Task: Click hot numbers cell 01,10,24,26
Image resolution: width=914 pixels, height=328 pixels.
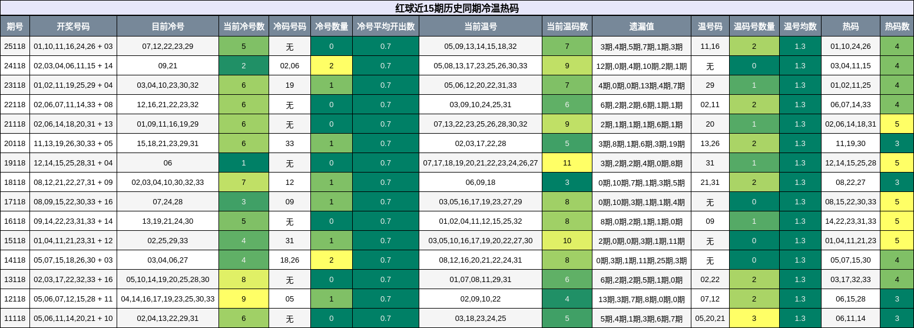Action: click(851, 46)
